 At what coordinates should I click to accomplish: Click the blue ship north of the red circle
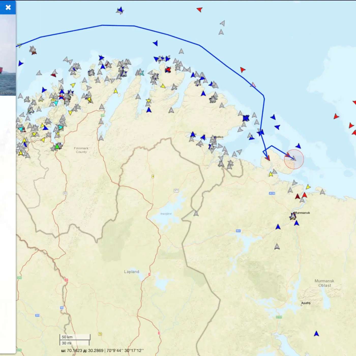coord(299,146)
